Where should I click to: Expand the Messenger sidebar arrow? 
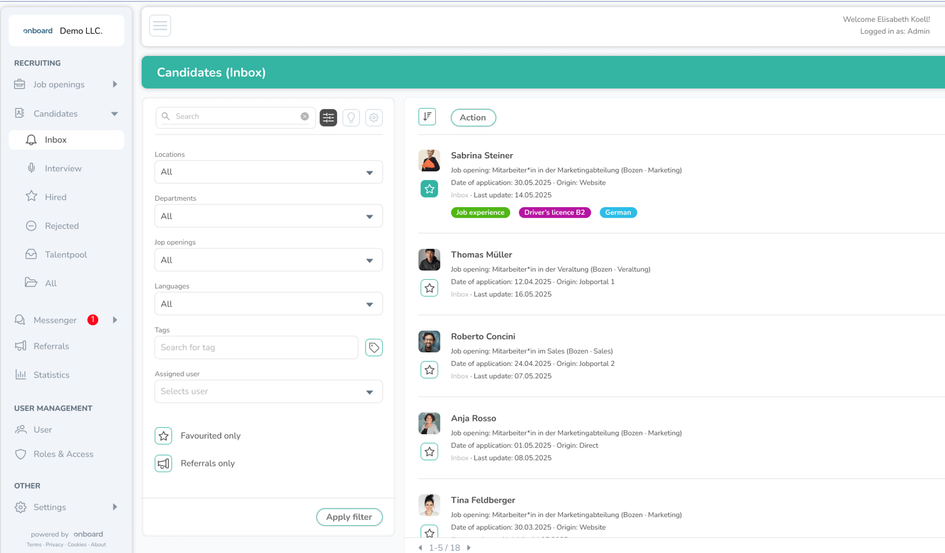(x=115, y=320)
